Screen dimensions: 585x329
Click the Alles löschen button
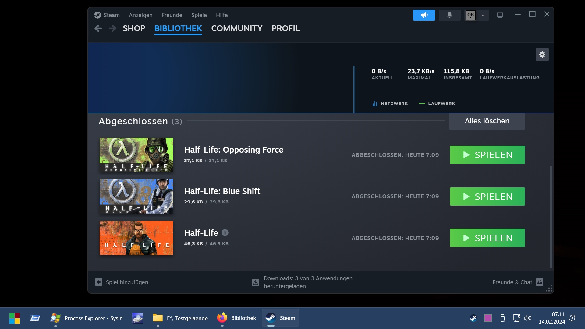click(x=487, y=121)
